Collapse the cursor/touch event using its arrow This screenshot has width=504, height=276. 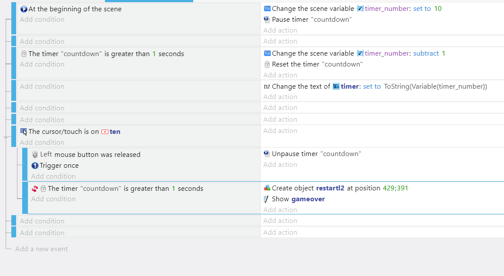pyautogui.click(x=7, y=136)
